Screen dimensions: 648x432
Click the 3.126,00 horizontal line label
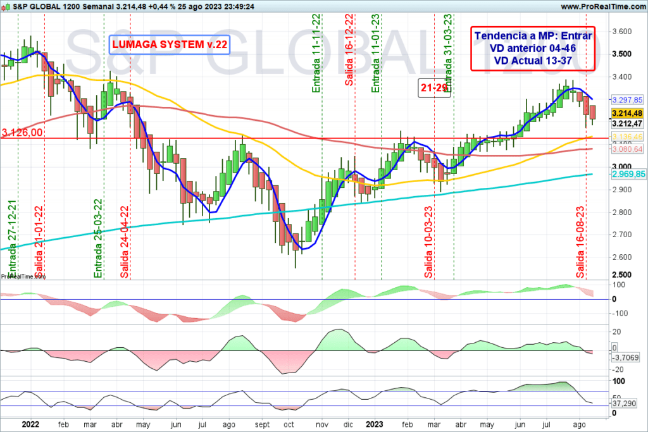click(x=22, y=133)
